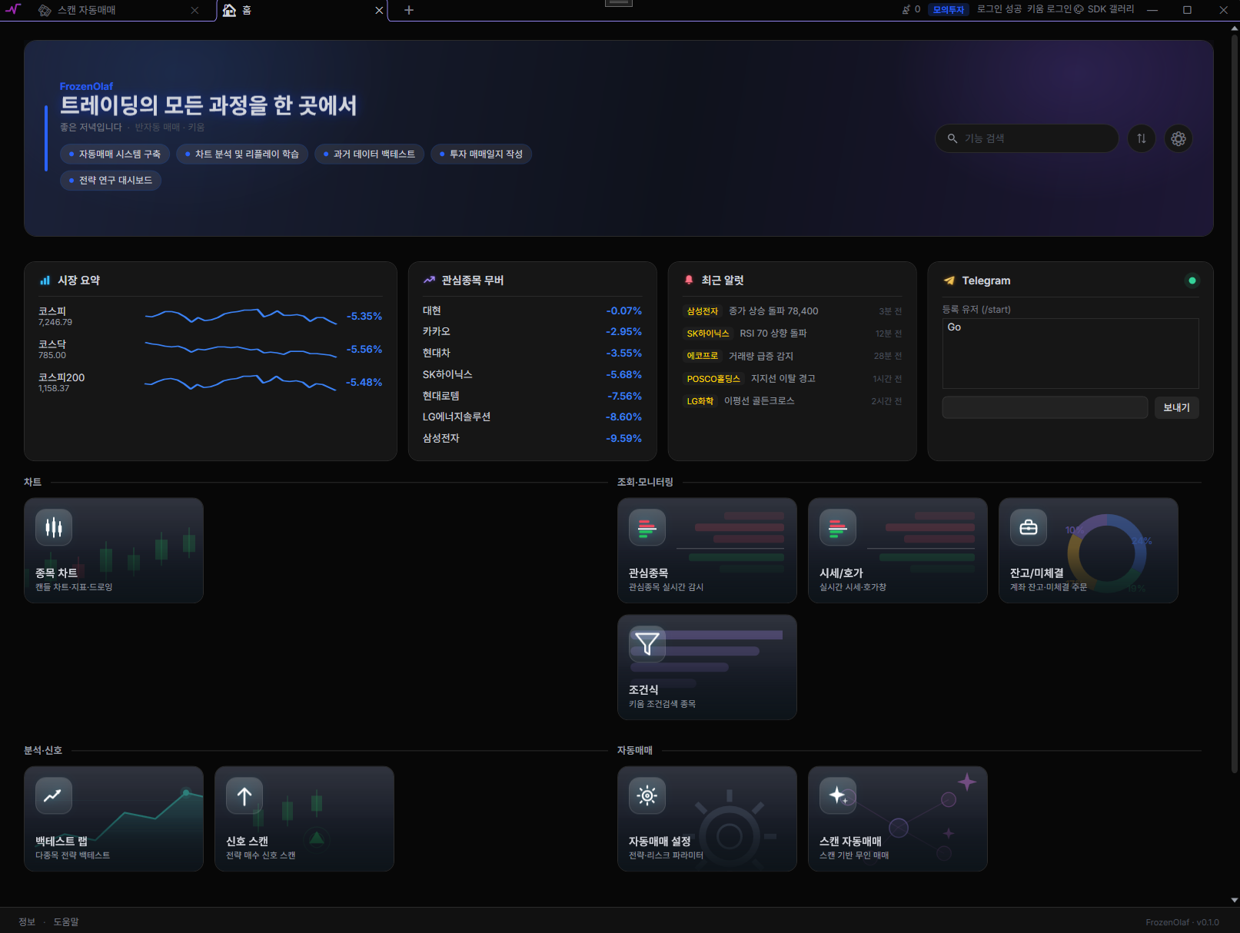Click the vertical scrollbar on the right
The height and width of the screenshot is (933, 1240).
(x=1235, y=403)
